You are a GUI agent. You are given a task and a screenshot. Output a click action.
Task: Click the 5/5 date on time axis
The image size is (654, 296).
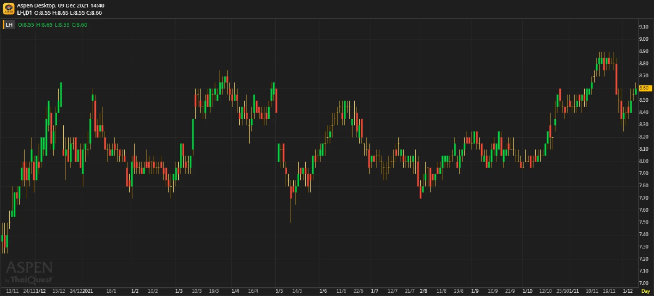280,291
